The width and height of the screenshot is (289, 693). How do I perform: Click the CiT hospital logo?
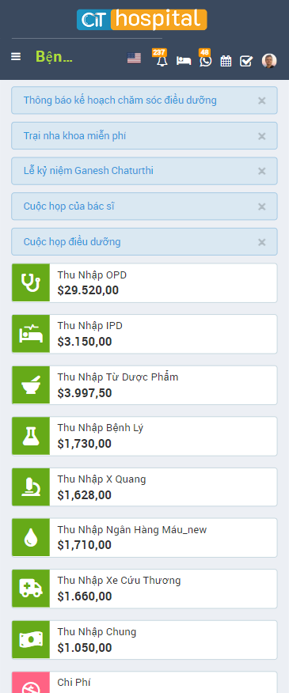142,20
